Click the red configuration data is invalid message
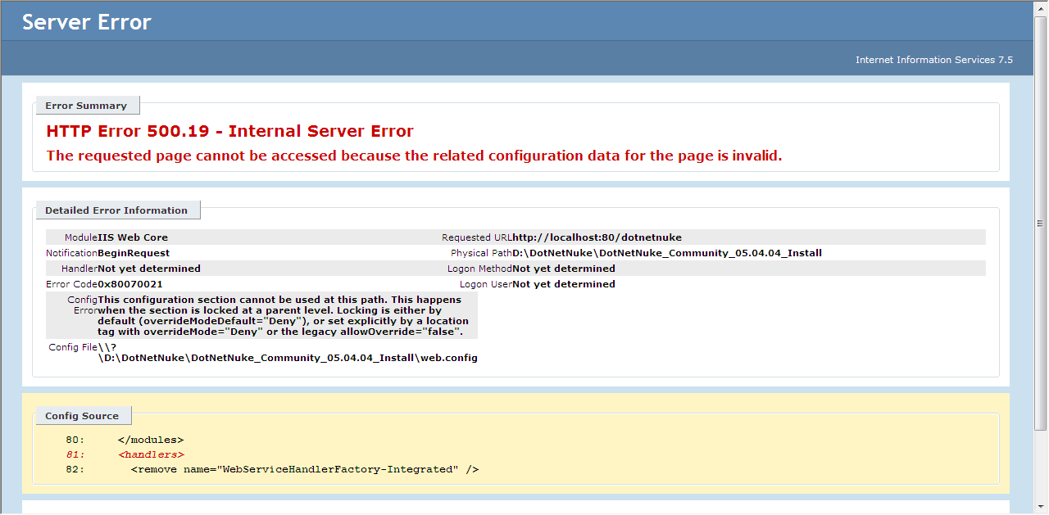This screenshot has height=515, width=1049. (x=415, y=156)
